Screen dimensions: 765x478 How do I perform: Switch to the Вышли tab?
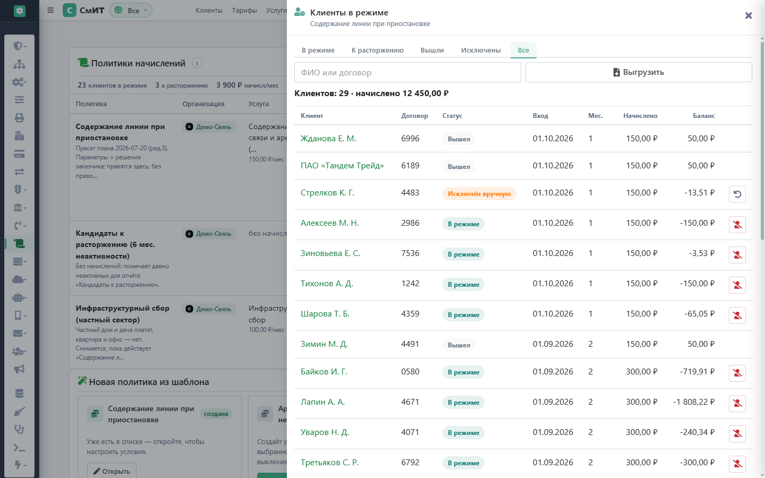click(x=432, y=50)
